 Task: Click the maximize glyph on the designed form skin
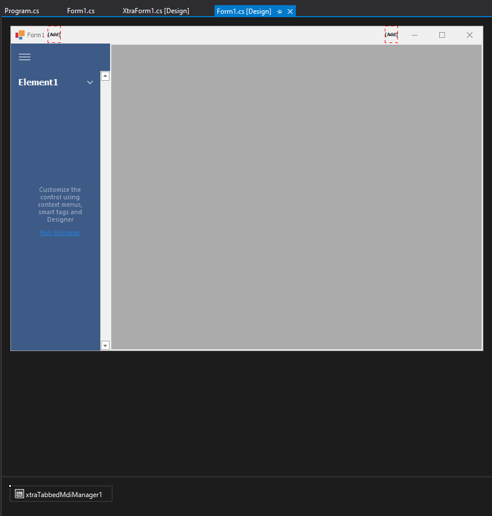click(x=442, y=35)
